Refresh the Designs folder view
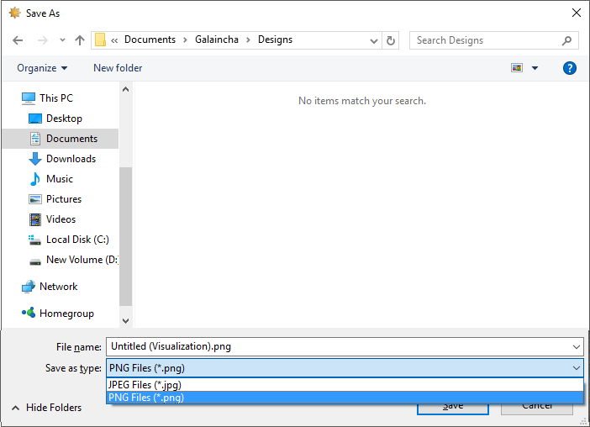Image resolution: width=590 pixels, height=427 pixels. click(x=391, y=40)
